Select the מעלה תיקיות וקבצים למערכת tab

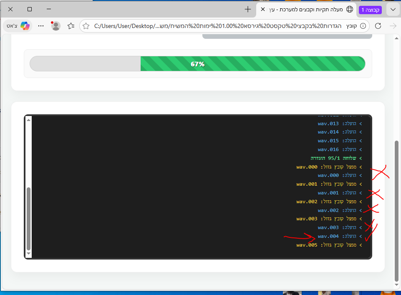click(309, 9)
